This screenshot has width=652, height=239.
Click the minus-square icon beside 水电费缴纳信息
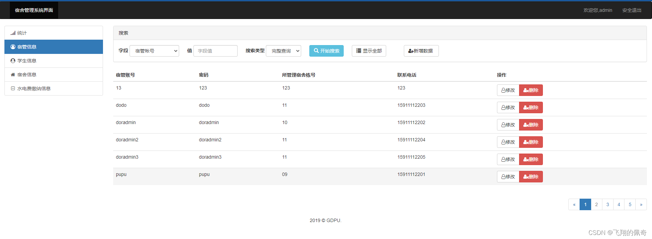click(13, 88)
